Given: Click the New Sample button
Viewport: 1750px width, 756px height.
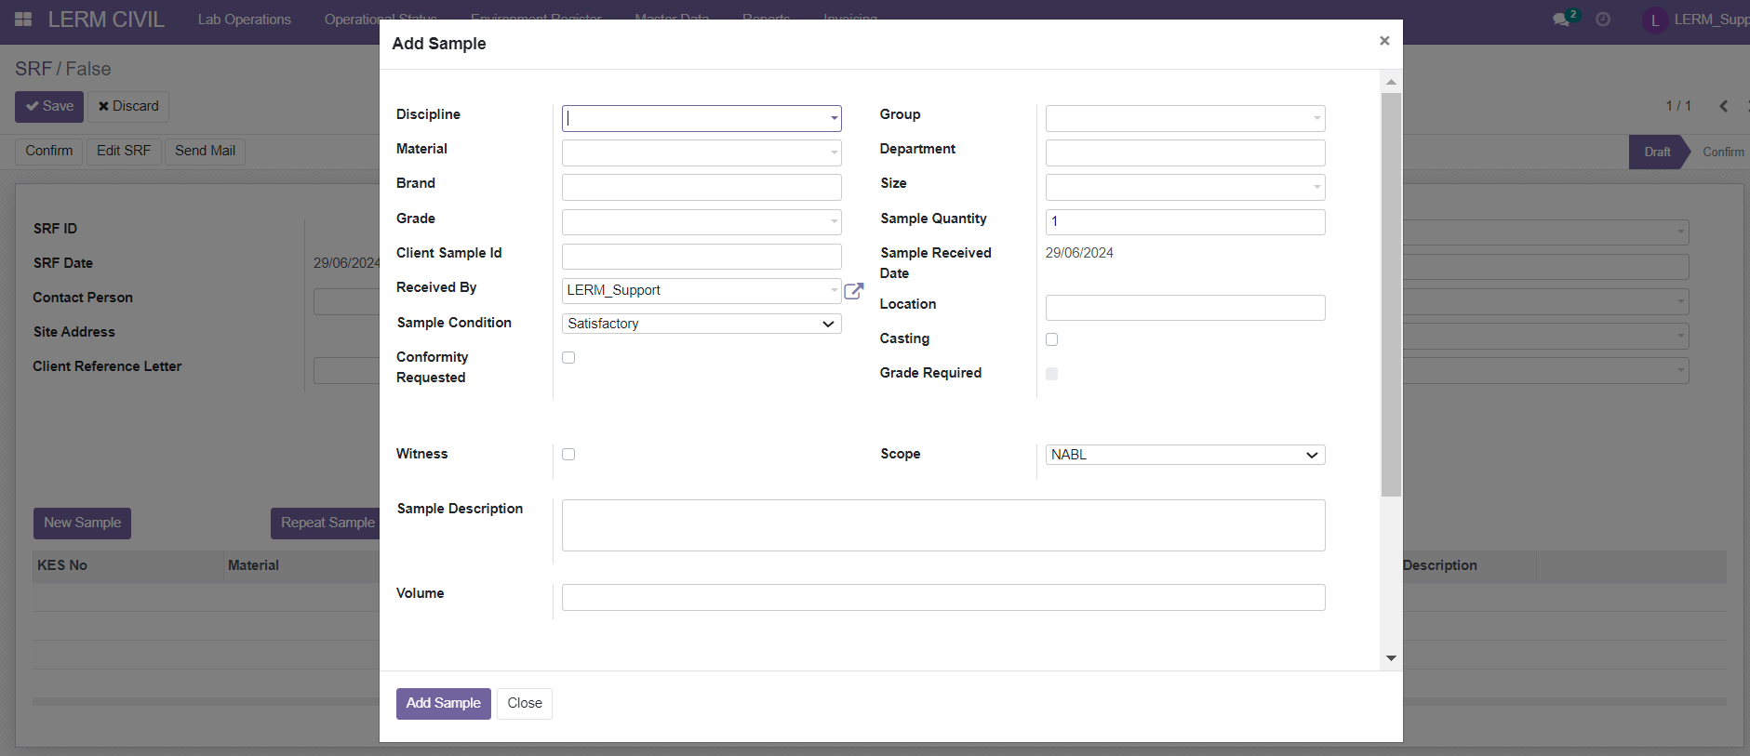Looking at the screenshot, I should (x=82, y=523).
